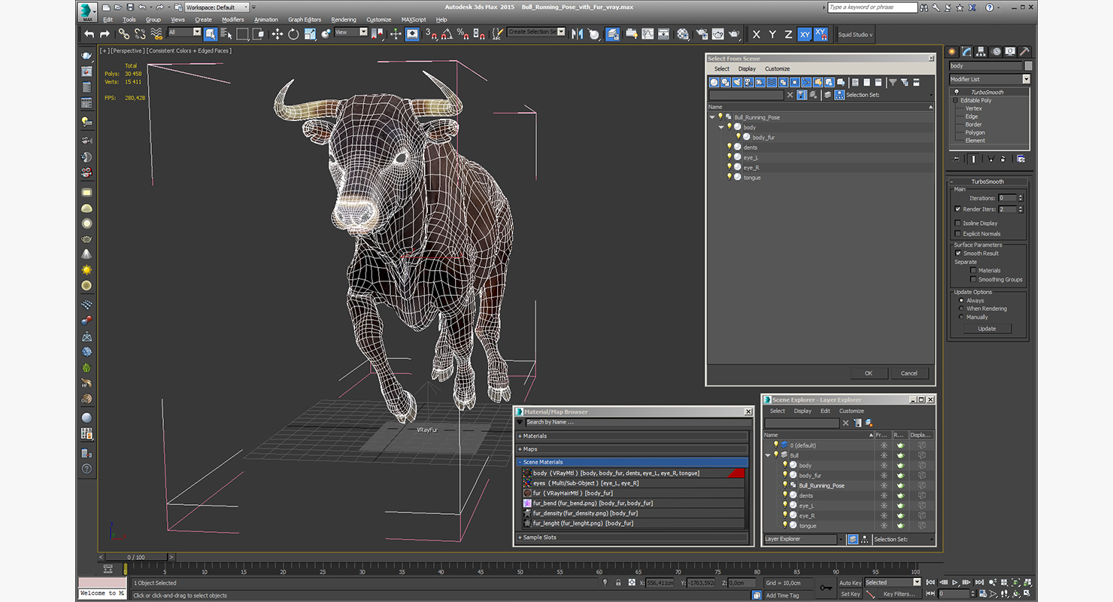Enable the Isoline Display checkbox

click(x=957, y=223)
